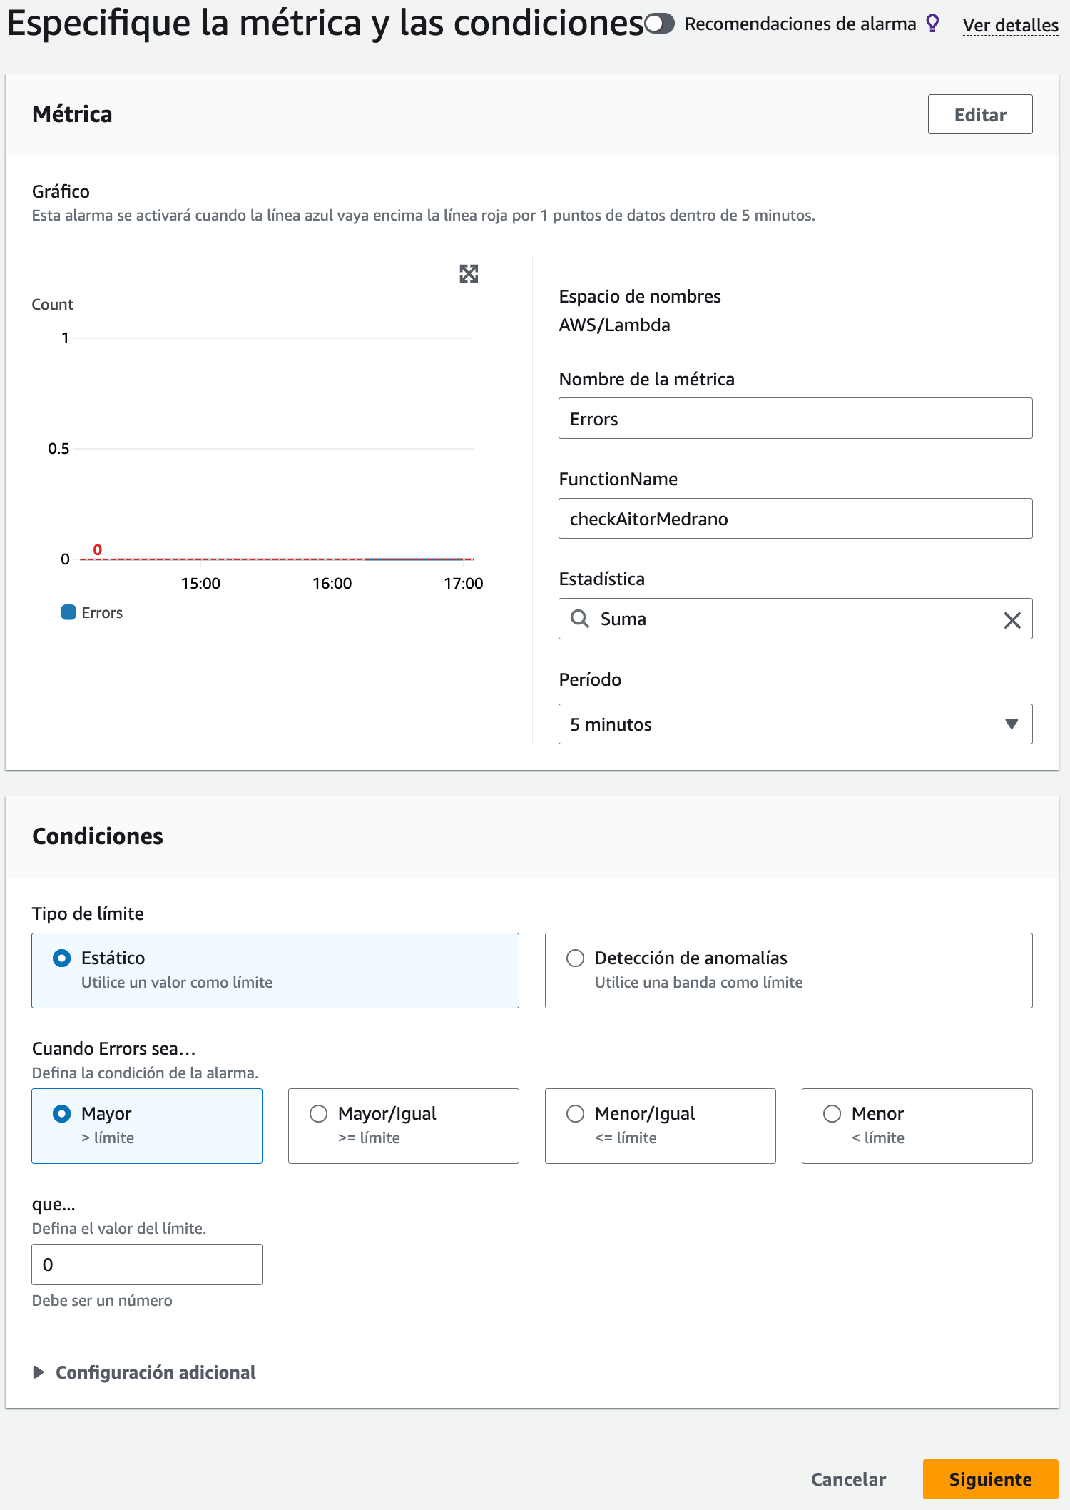The width and height of the screenshot is (1070, 1510).
Task: Expand the graph to full screen
Action: point(469,273)
